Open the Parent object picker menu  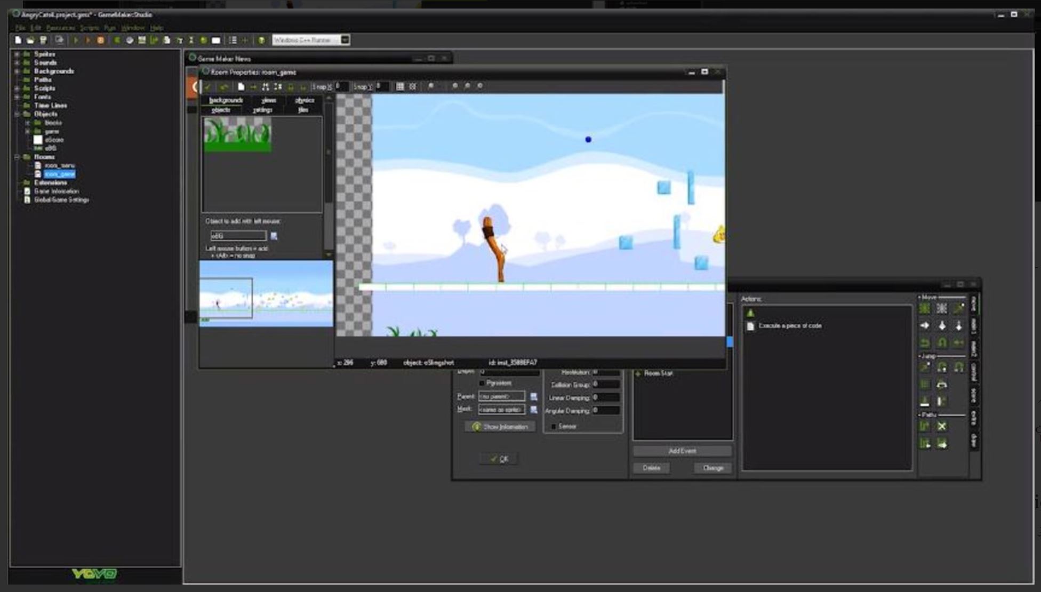click(x=533, y=396)
